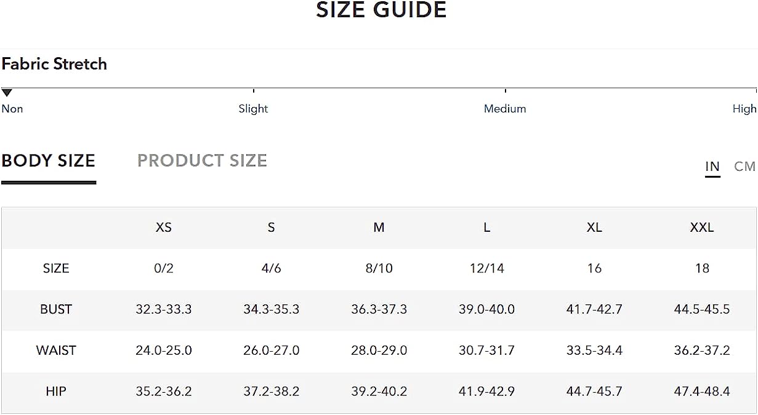Toggle units to IN
Viewport: 758px width, 415px height.
(x=712, y=166)
